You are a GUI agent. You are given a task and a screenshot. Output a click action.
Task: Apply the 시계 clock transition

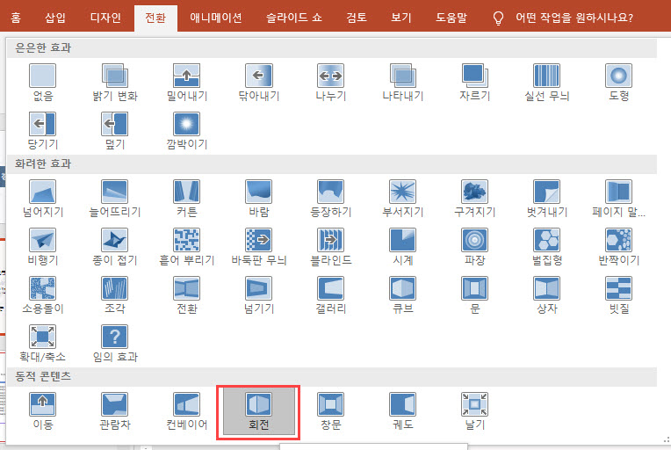402,247
